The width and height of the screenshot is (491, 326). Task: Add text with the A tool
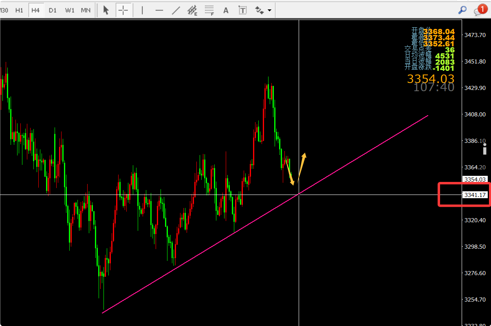(x=226, y=10)
